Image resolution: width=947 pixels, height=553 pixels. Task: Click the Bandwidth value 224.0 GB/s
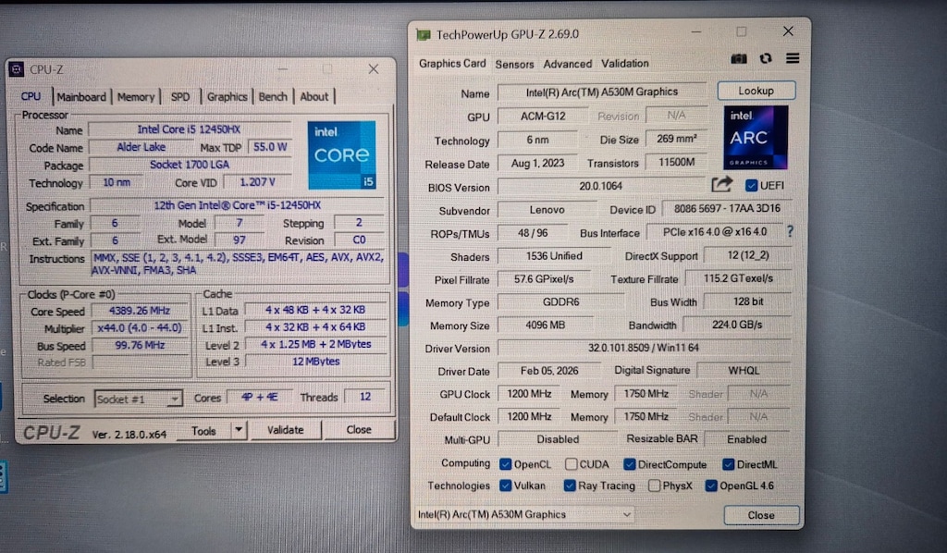(x=737, y=325)
